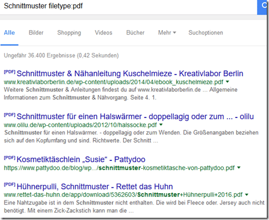
Task: Click snippet 'Informationen zum Schnittmuster & Nähvorgang'
Action: pyautogui.click(x=66, y=97)
